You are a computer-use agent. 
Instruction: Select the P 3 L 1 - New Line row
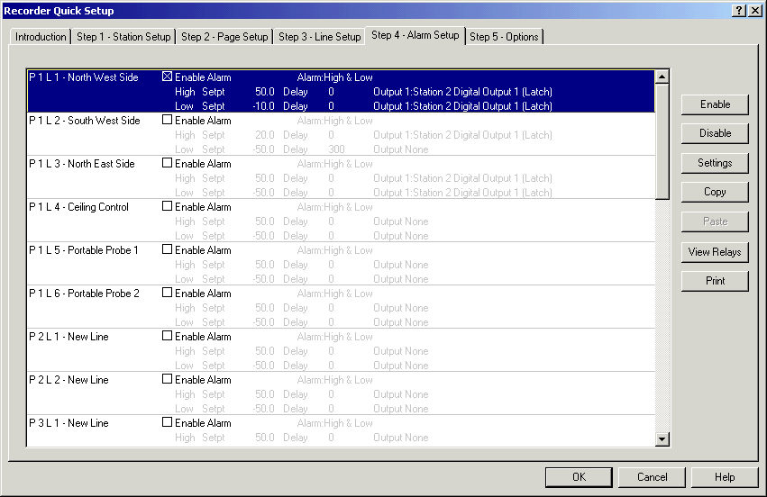pyautogui.click(x=341, y=430)
